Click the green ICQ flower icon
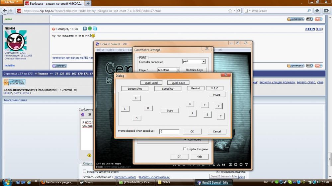Screen dimensions: 332x186 90,28
